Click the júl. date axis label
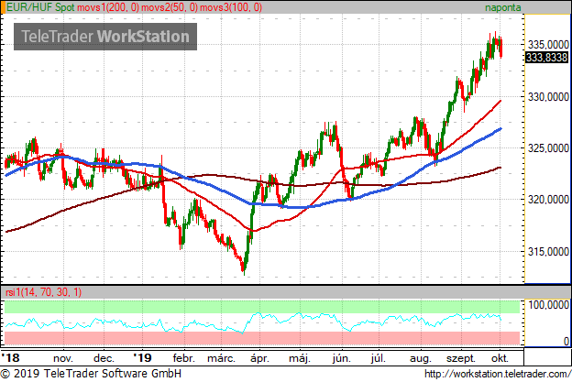Screen dimensions: 572x382 click(x=378, y=358)
